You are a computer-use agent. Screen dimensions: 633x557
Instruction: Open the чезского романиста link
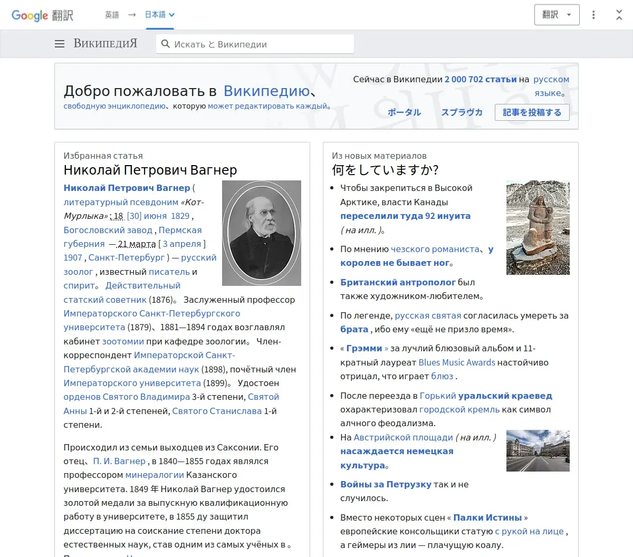(435, 249)
